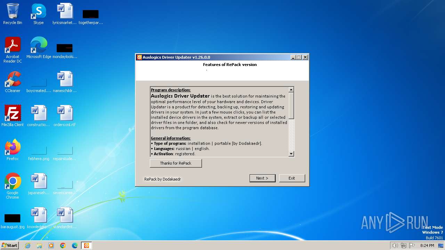Click the volume speaker tray icon

[x=395, y=245]
